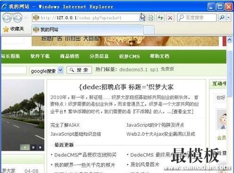Click the compatibility view page icon
The image size is (234, 173).
[150, 17]
